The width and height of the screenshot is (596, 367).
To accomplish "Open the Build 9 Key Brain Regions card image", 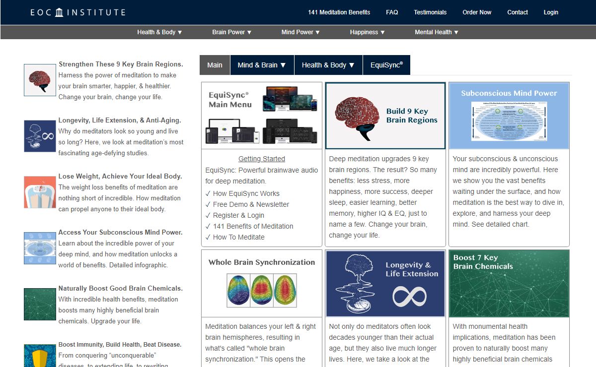I will (x=385, y=116).
